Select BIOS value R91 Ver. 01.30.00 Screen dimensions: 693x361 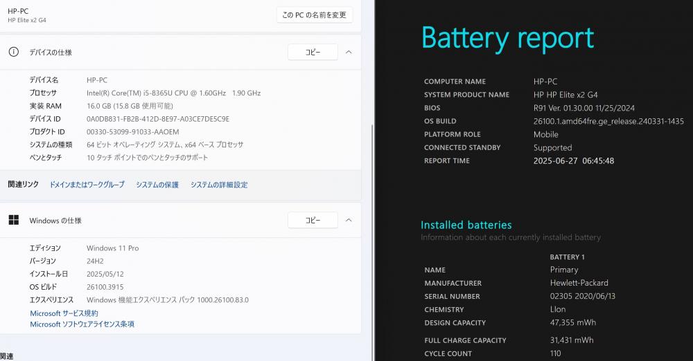pyautogui.click(x=584, y=108)
